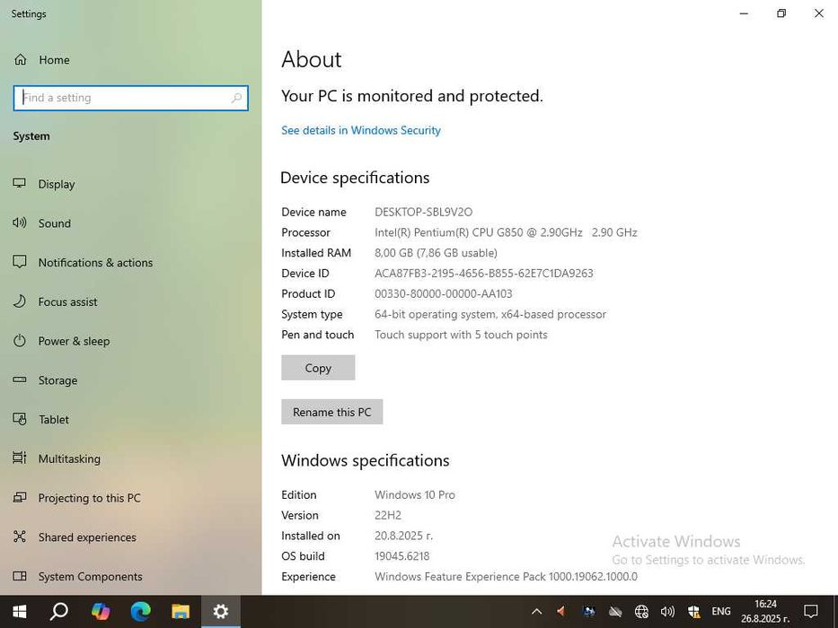Open the Action Center notifications
Viewport: 838px width, 628px height.
pyautogui.click(x=811, y=612)
